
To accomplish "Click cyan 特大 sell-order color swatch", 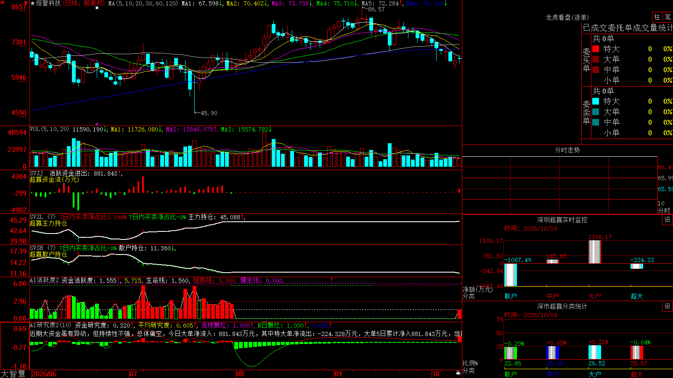I will [596, 101].
